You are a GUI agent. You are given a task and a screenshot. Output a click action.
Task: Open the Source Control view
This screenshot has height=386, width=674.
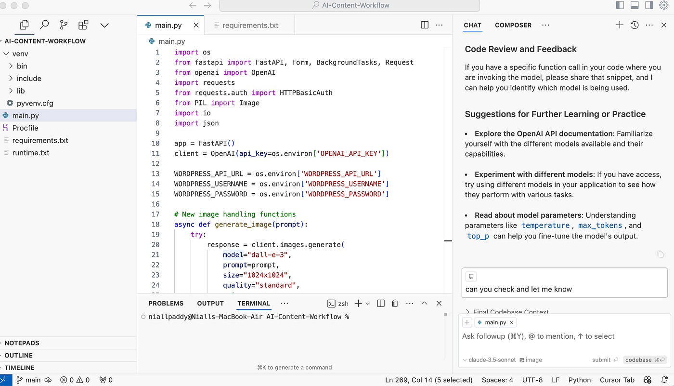click(x=65, y=25)
